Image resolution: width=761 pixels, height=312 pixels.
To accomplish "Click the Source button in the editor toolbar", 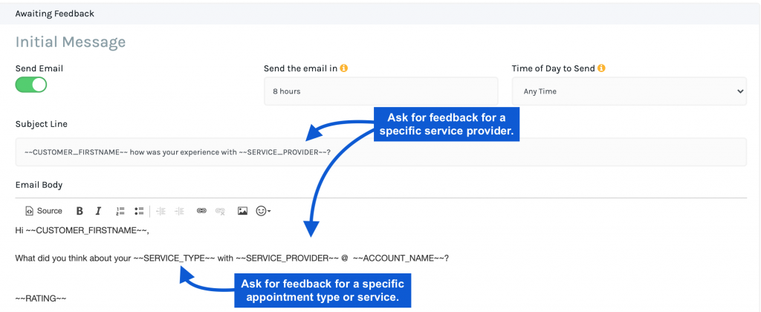I will click(44, 211).
